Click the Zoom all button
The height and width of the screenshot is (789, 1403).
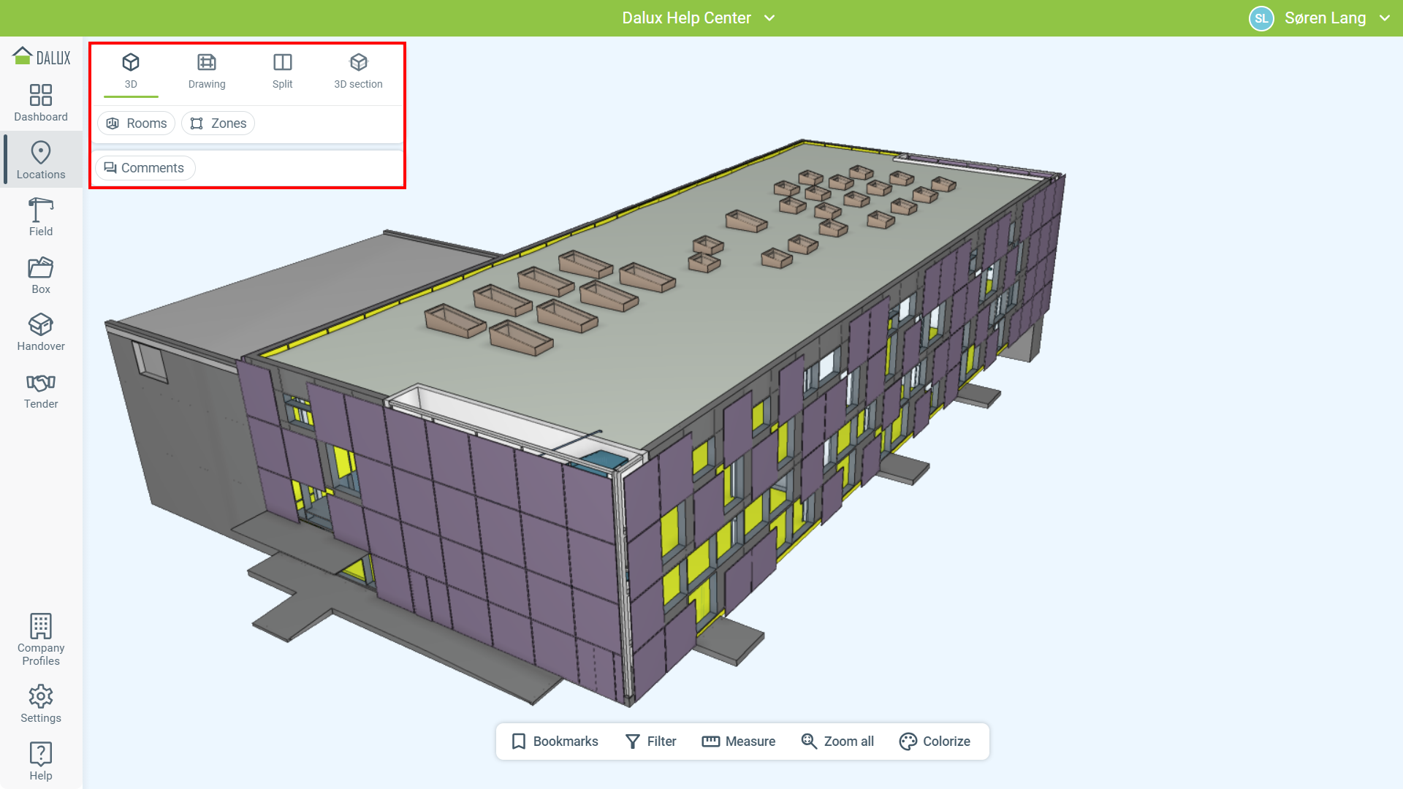[837, 742]
